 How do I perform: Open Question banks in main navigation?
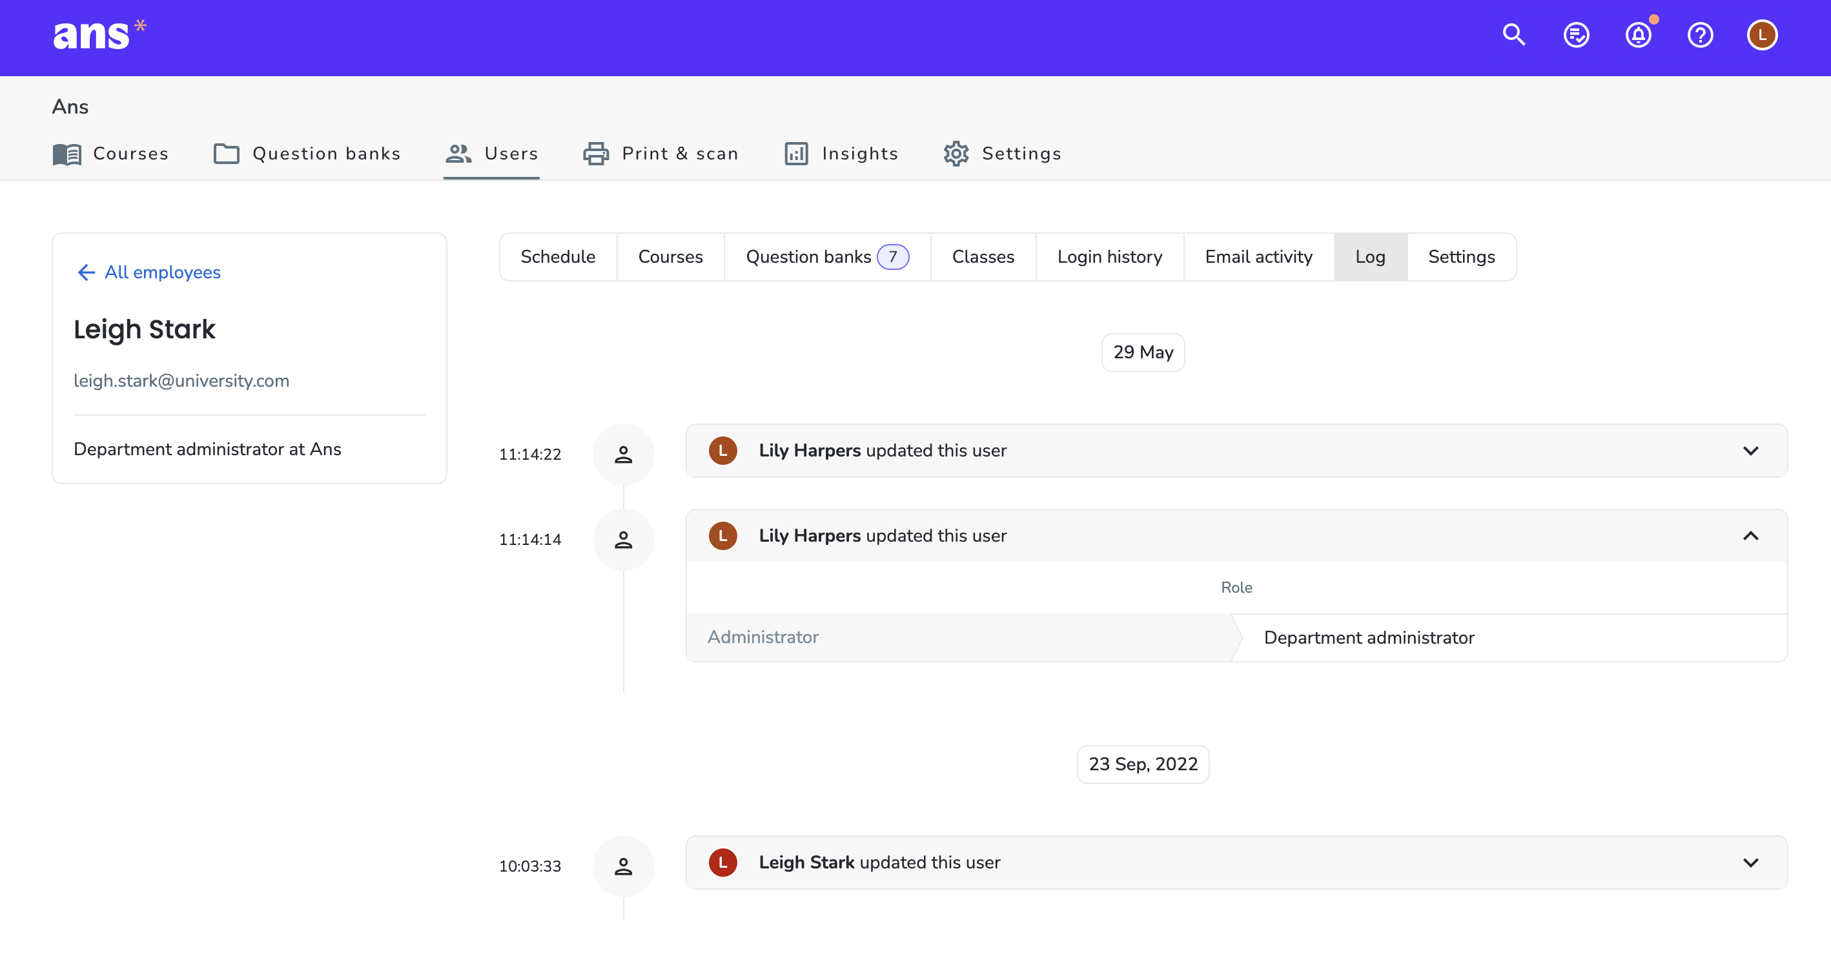point(307,154)
